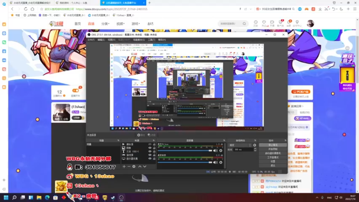This screenshot has height=202, width=359.
Task: Click the properties gear in source toolbar
Action: tap(141, 135)
